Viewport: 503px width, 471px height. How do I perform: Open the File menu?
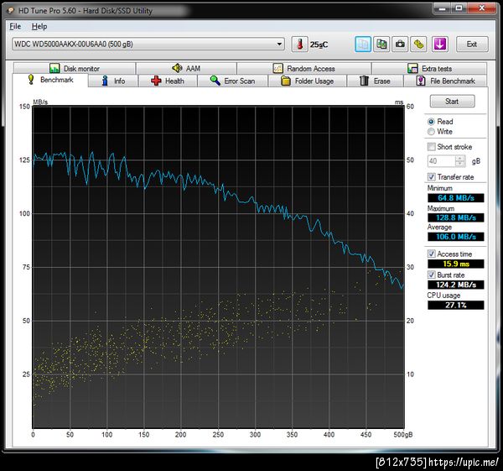pyautogui.click(x=15, y=26)
